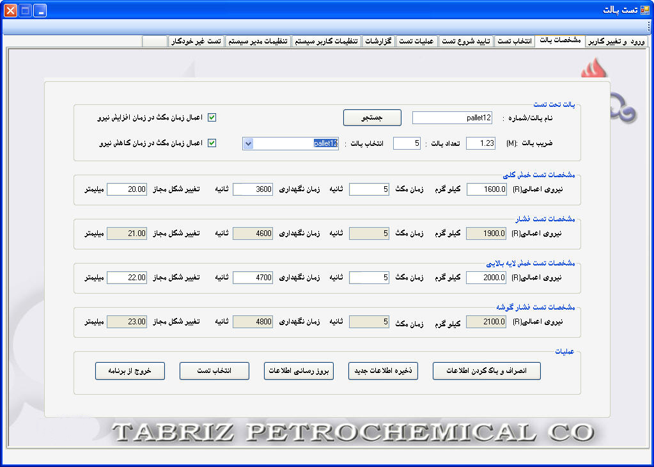Click the applied force field showing 1600.0
The height and width of the screenshot is (467, 654).
coord(487,189)
